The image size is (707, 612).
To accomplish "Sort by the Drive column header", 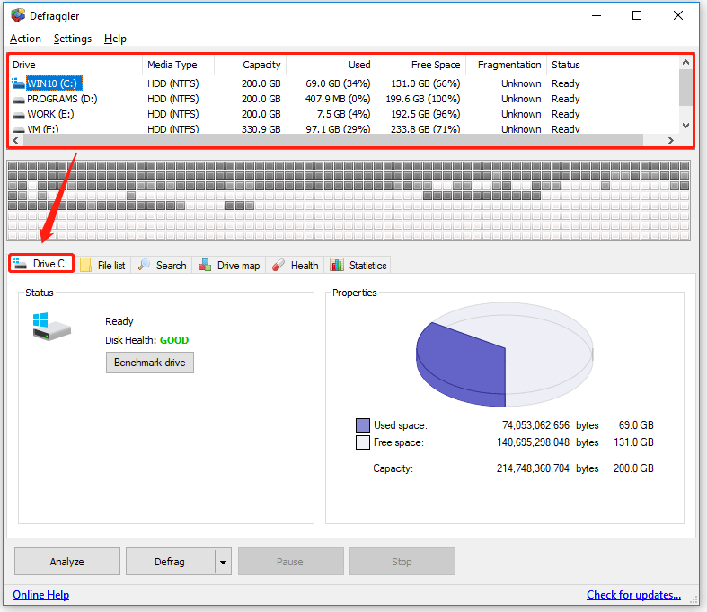I will coord(75,65).
